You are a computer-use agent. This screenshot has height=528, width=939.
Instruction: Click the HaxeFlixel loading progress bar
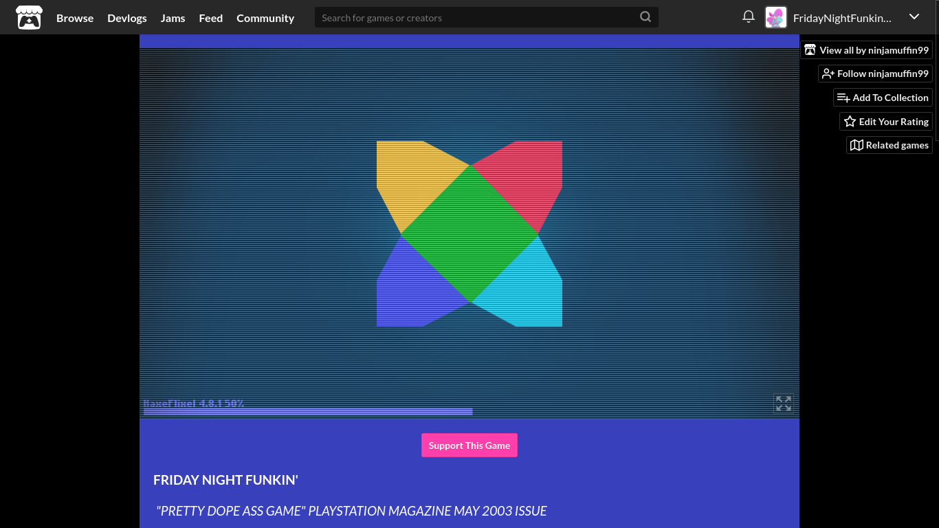(308, 412)
